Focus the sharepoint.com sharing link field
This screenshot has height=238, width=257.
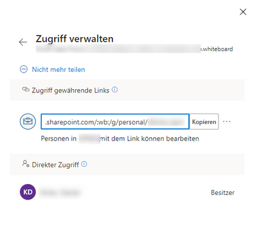(115, 121)
